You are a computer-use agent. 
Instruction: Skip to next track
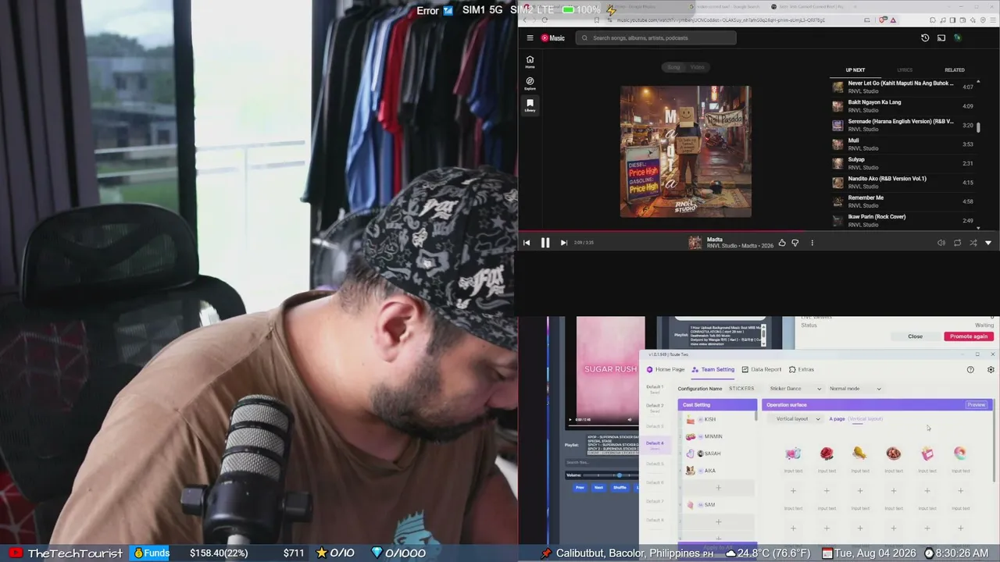[x=563, y=243]
